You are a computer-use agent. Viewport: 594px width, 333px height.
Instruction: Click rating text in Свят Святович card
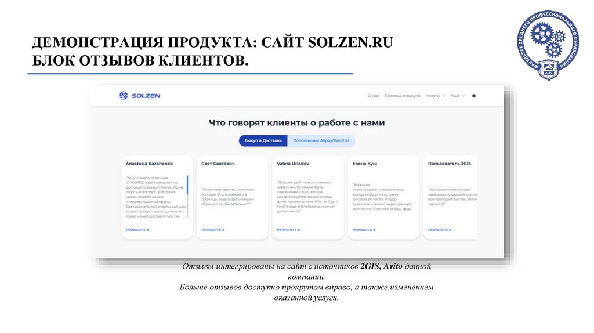[x=213, y=230]
